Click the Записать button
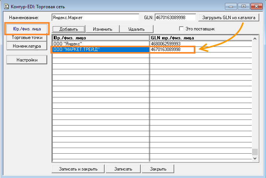Screen dimensions: 266x178 [123, 169]
